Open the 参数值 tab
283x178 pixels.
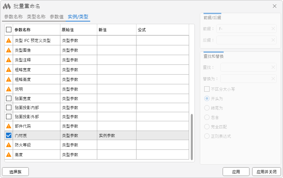pos(56,17)
